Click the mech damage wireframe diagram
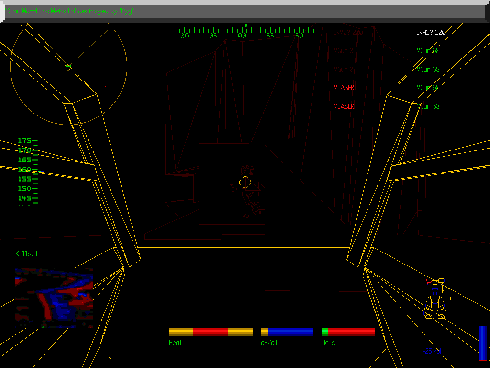The height and width of the screenshot is (368, 490). [x=437, y=299]
